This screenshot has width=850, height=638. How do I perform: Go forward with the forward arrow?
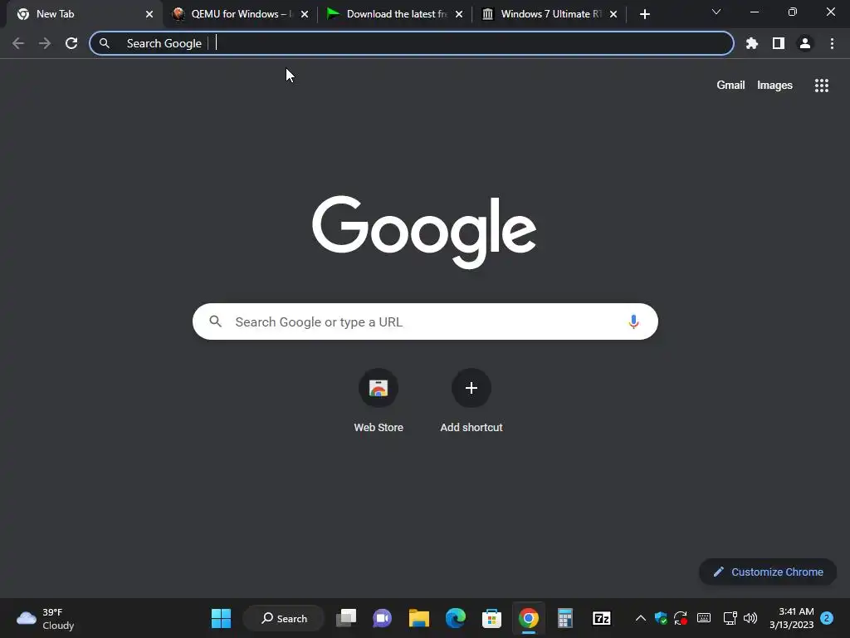coord(45,43)
